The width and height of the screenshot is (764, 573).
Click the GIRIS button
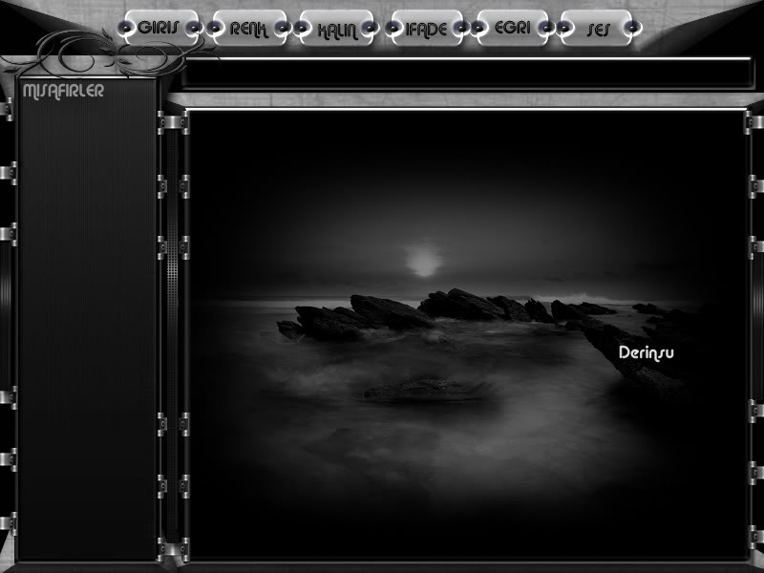coord(160,28)
